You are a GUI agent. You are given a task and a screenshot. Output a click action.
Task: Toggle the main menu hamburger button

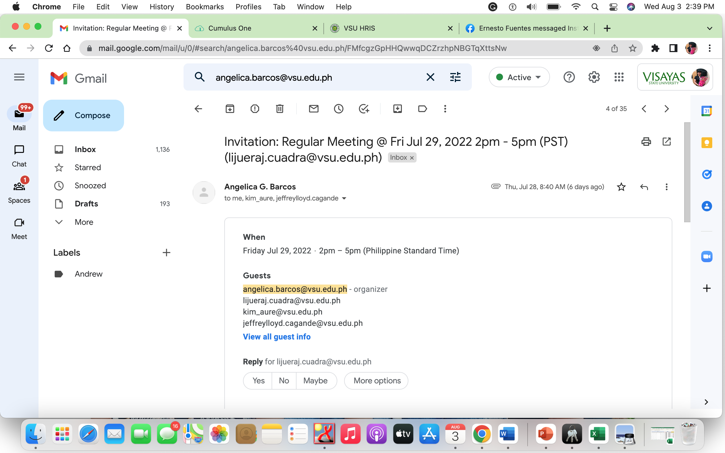point(19,77)
